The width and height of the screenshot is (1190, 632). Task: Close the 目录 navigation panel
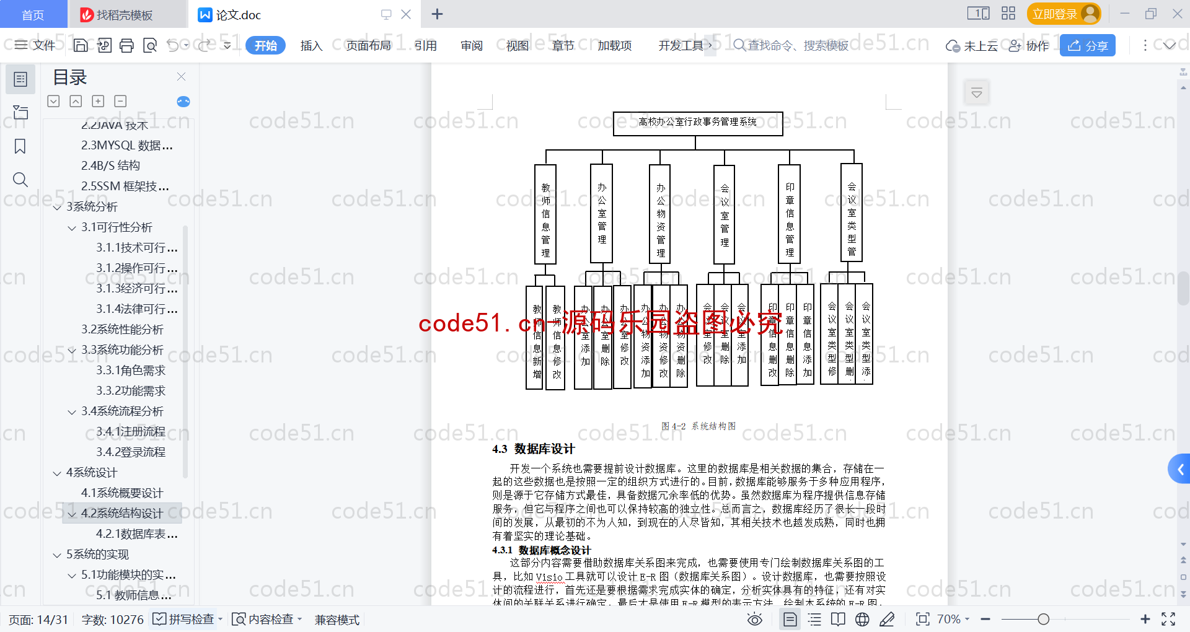click(x=181, y=77)
